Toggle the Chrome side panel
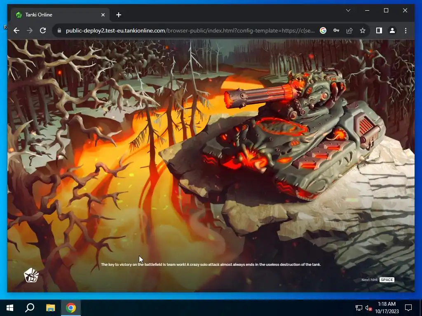 379,30
